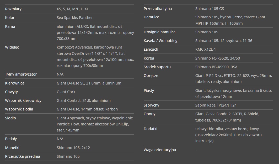Click the Opony tire specification text
This screenshot has width=279, height=164.
tap(227, 117)
